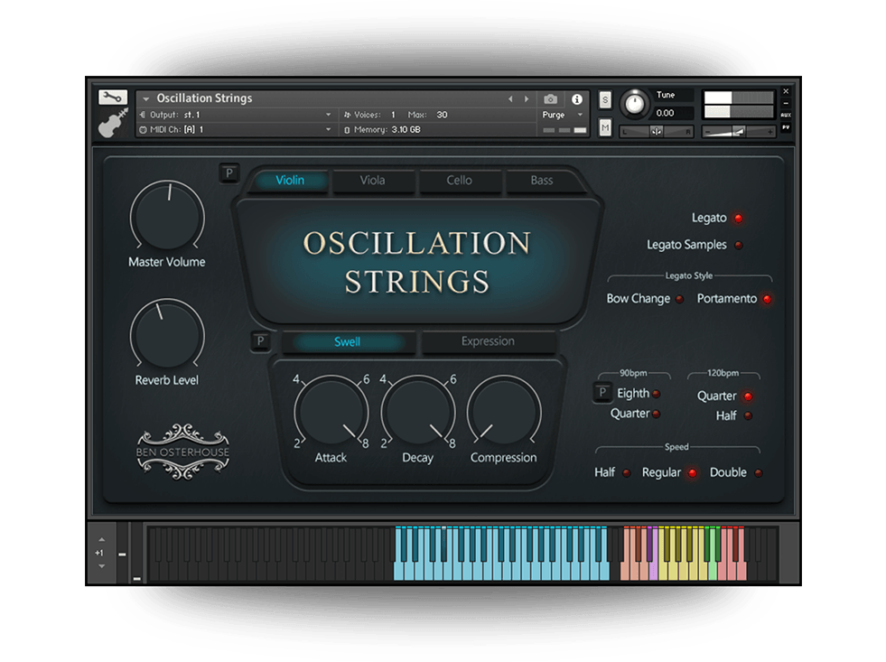Toggle the PV button in header
Image resolution: width=886 pixels, height=662 pixels.
pyautogui.click(x=786, y=127)
